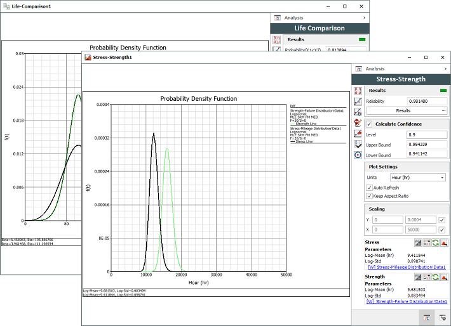Click the Plot icon beside Reliability
This screenshot has width=451, height=326.
[x=358, y=101]
